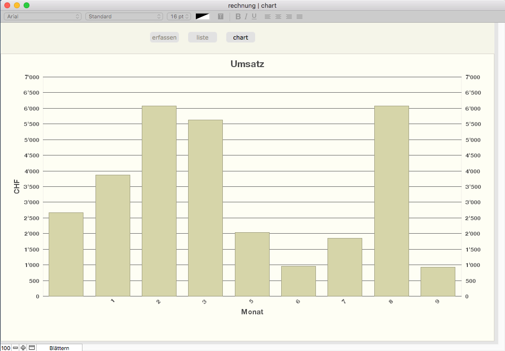Zoom in with the plus button

click(23, 348)
